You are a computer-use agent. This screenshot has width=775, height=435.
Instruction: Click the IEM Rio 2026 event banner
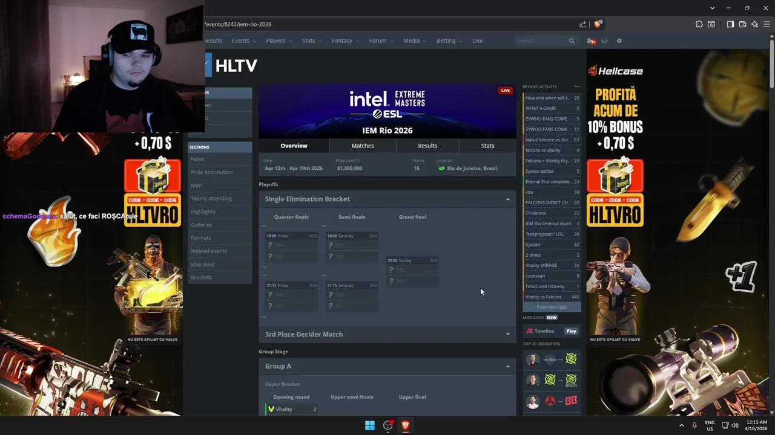(x=387, y=111)
